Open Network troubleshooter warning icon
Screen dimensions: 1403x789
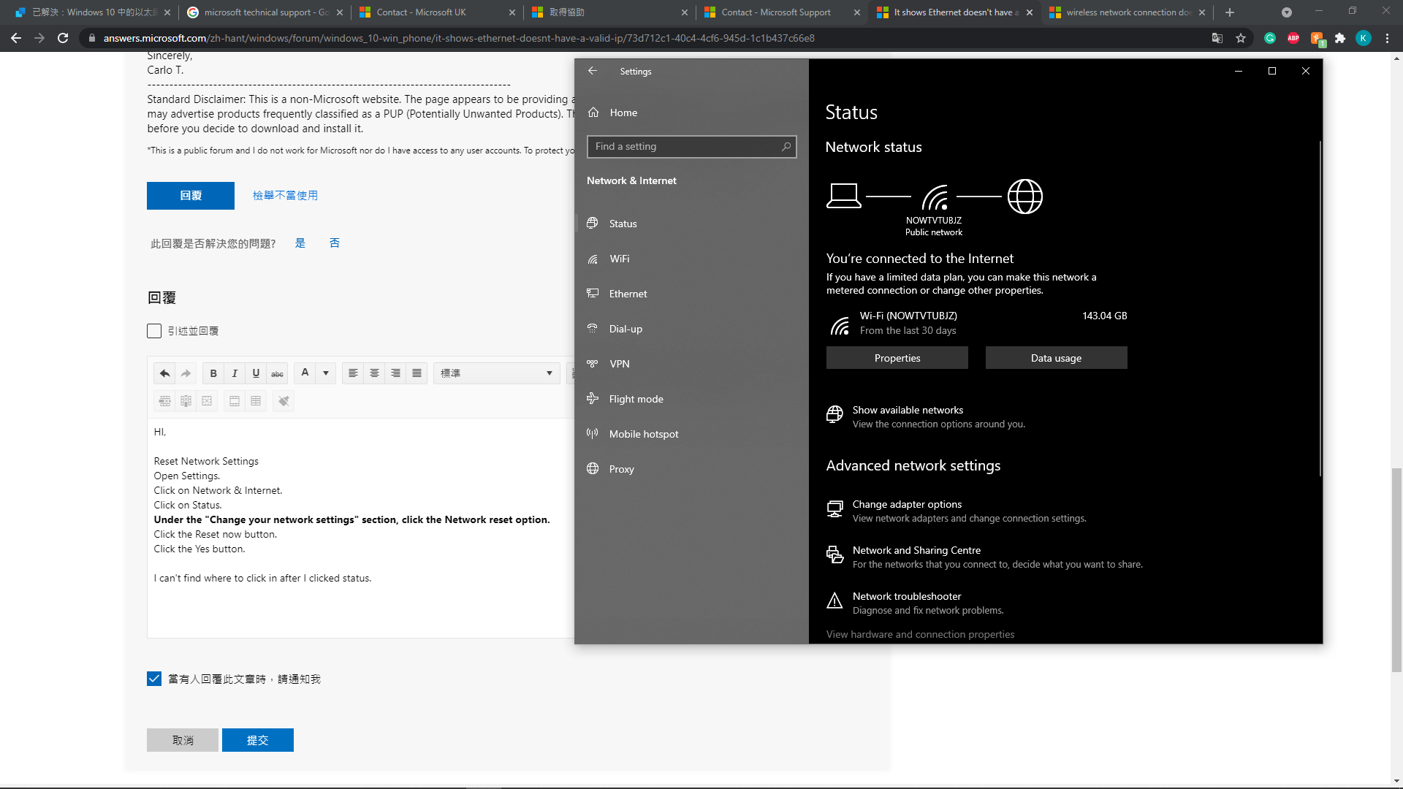click(x=834, y=601)
